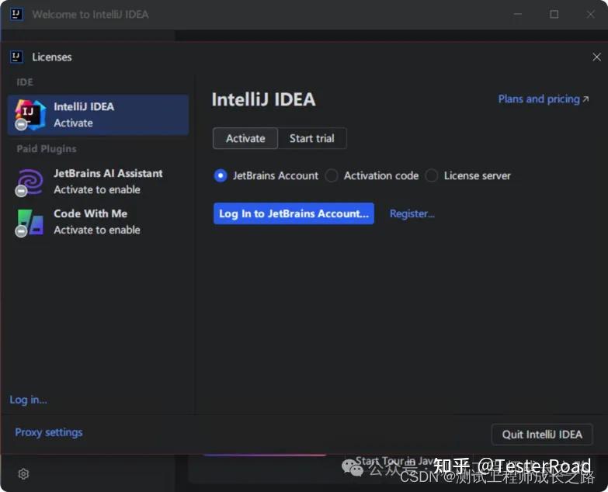
Task: Select Activation code radio button
Action: 332,175
